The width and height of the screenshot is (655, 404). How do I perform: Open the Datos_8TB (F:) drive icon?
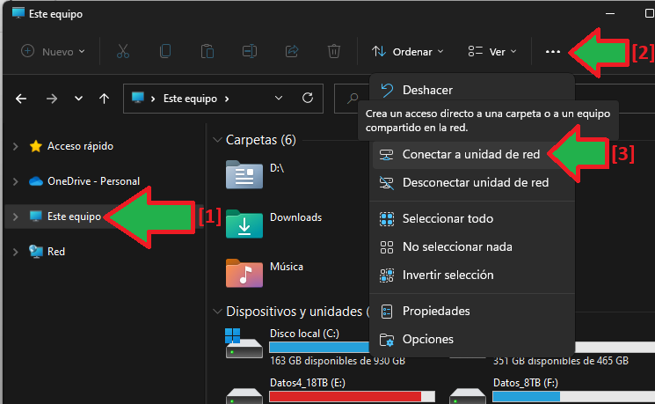tap(468, 395)
